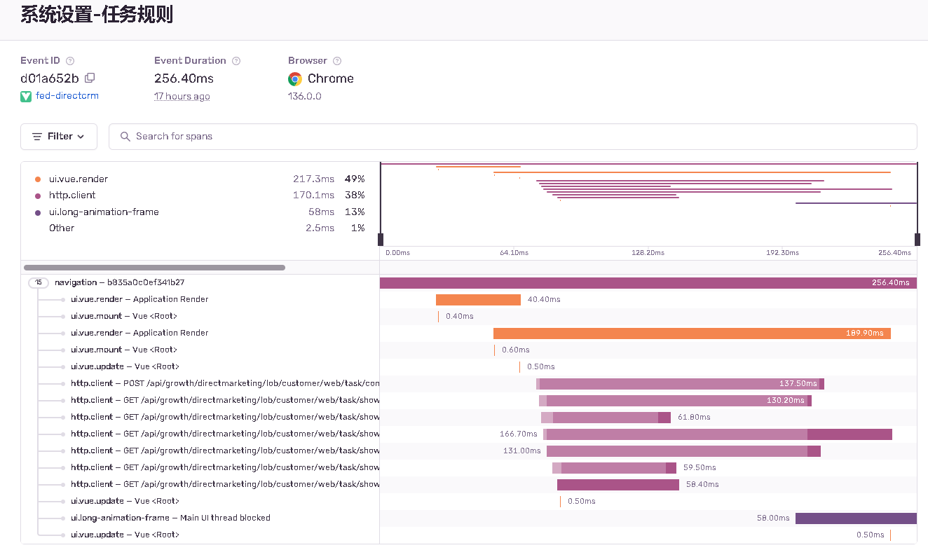Click the Vue project icon beside fed-directcrm
928x550 pixels.
[x=26, y=96]
